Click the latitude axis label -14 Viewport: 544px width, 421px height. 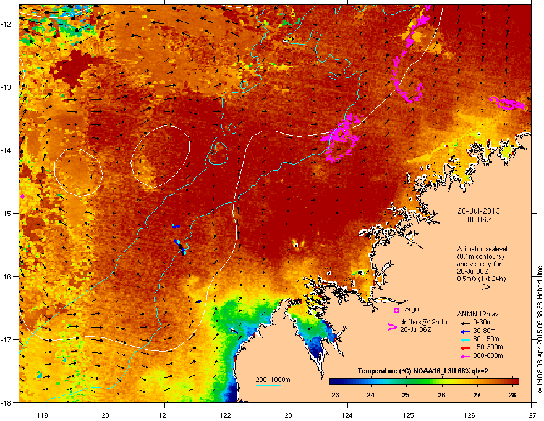6,150
